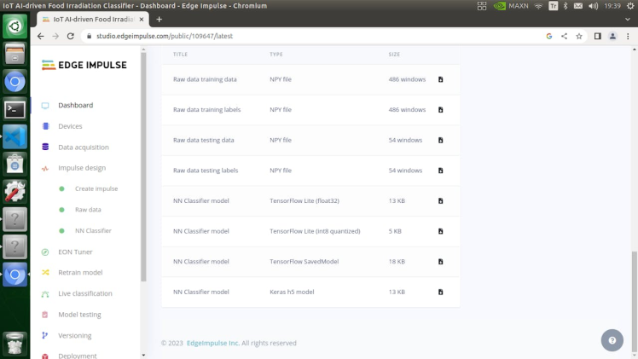Go to EON Tuner page
Viewport: 638px width, 359px height.
(x=75, y=252)
